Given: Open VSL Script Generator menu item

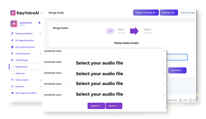Looking at the screenshot, I should [x=25, y=47].
